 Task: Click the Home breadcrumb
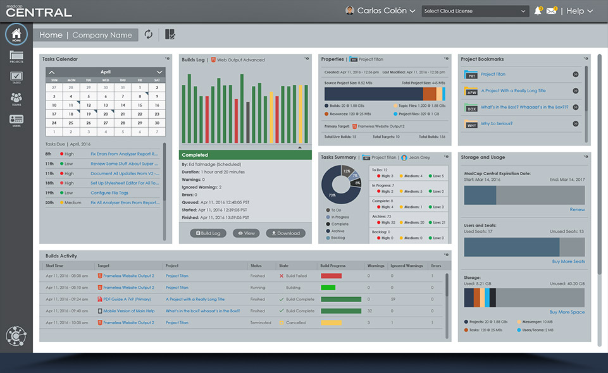pyautogui.click(x=51, y=35)
